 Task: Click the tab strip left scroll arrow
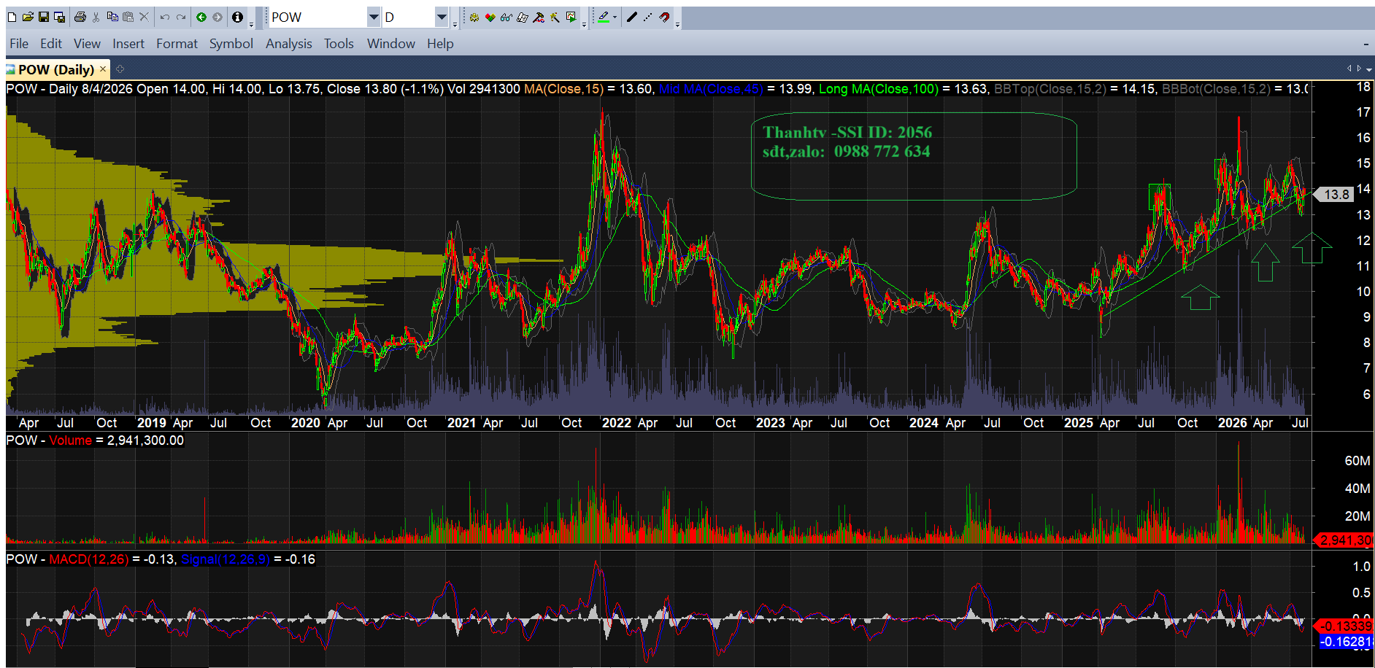point(1349,69)
